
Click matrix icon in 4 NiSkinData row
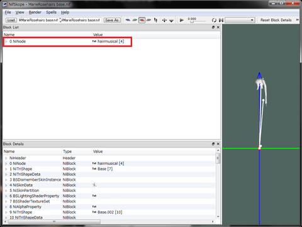coord(94,185)
